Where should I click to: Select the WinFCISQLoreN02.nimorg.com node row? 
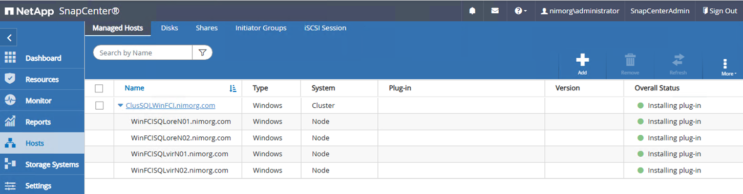[414, 138]
